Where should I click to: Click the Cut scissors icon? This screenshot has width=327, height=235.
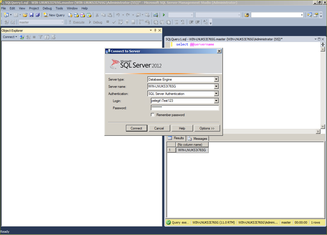click(x=97, y=15)
